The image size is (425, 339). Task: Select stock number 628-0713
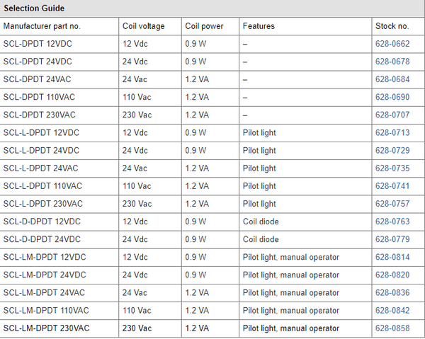coord(392,132)
